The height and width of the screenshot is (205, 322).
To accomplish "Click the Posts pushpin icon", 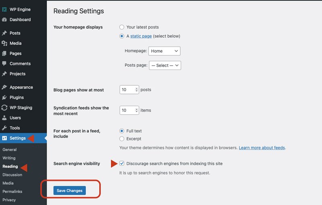I will click(x=4, y=33).
